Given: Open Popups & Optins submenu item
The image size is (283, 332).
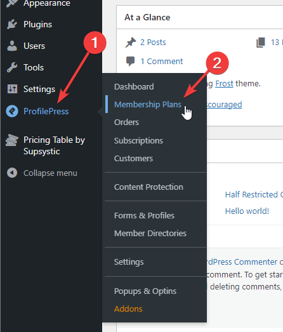Looking at the screenshot, I should tap(145, 291).
